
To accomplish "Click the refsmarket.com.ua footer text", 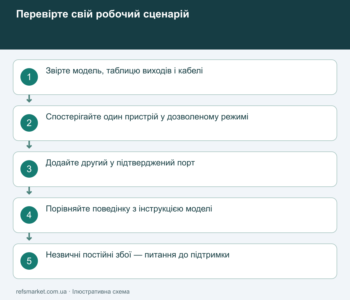I will pos(41,292).
